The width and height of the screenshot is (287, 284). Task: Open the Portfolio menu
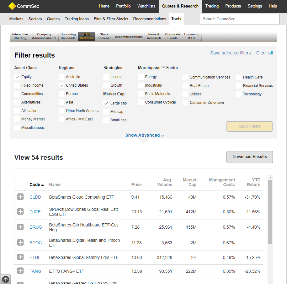point(124,6)
